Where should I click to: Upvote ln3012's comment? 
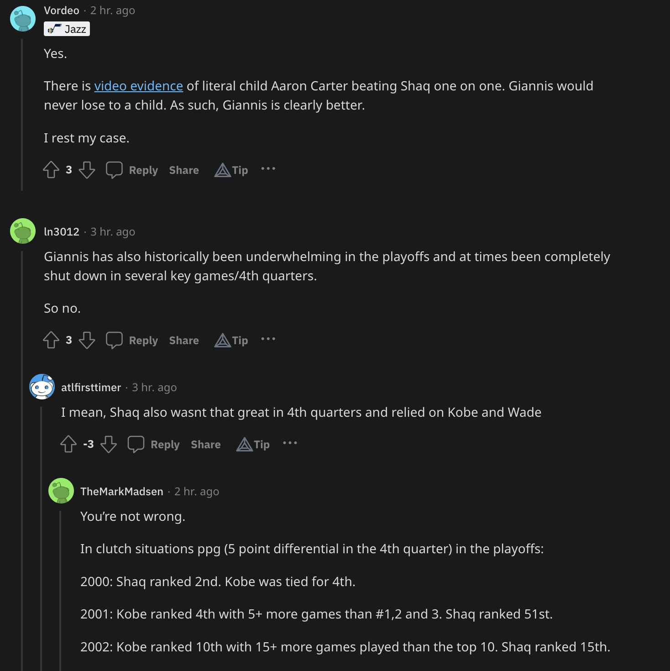pos(51,340)
